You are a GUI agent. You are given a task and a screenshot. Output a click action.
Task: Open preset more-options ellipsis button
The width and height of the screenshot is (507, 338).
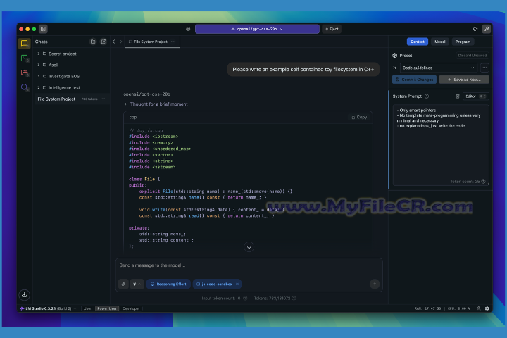(484, 68)
